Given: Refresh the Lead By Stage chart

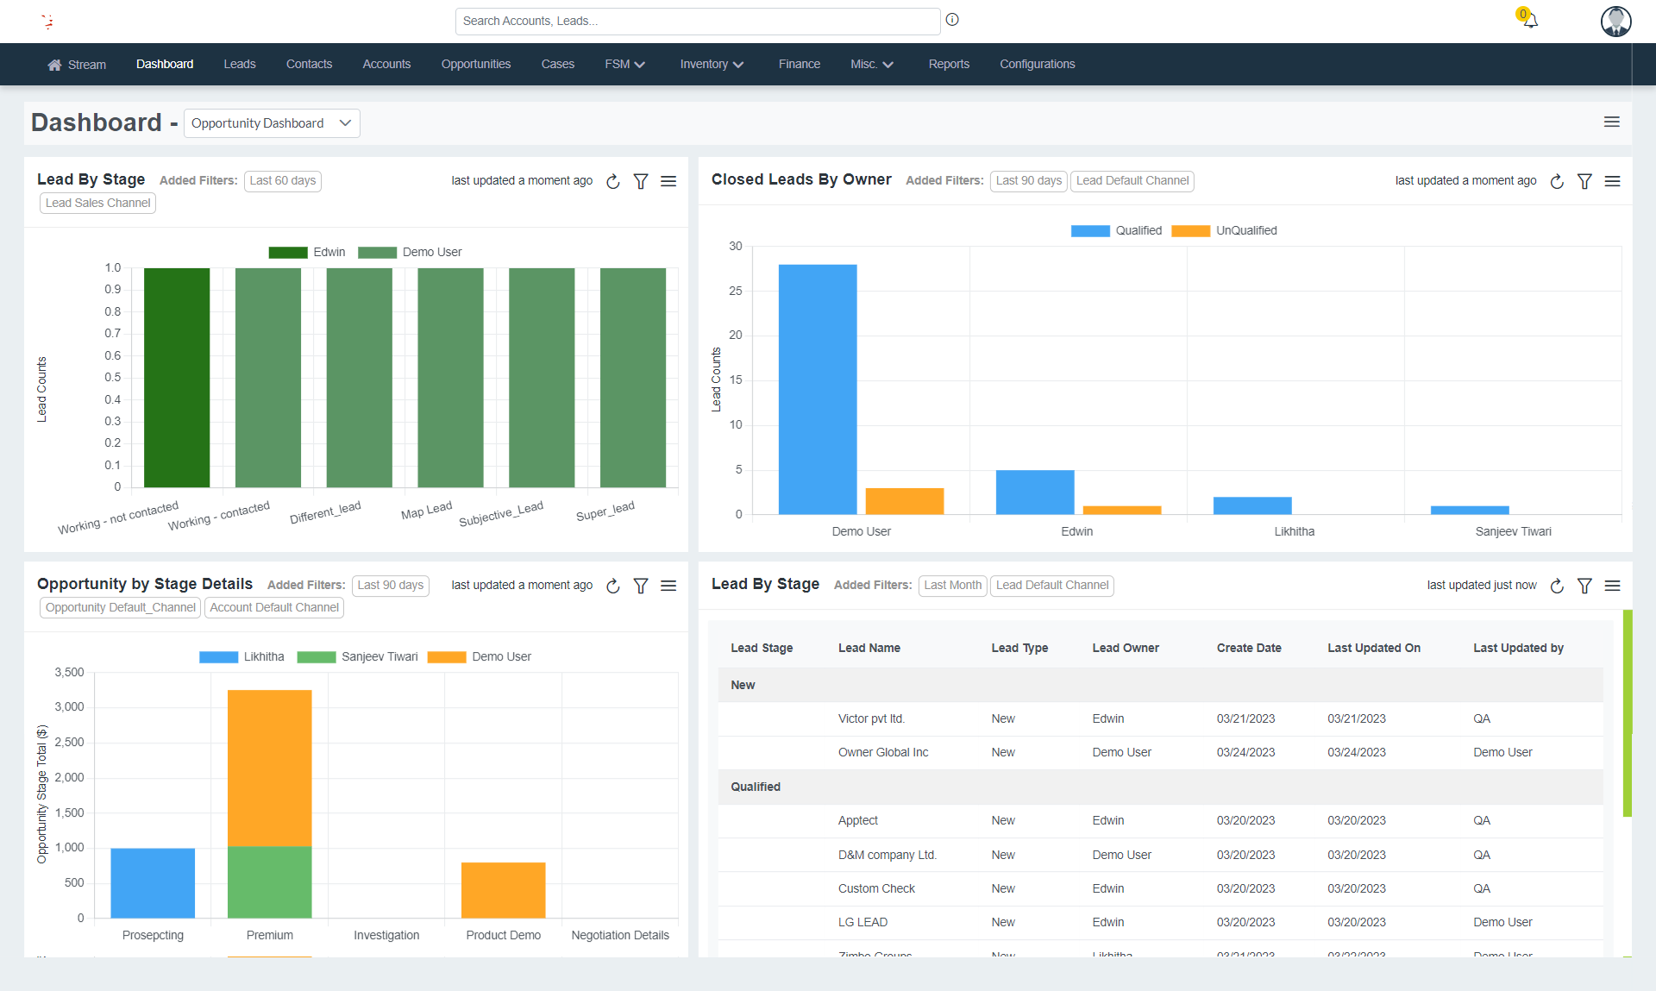Looking at the screenshot, I should (x=612, y=182).
